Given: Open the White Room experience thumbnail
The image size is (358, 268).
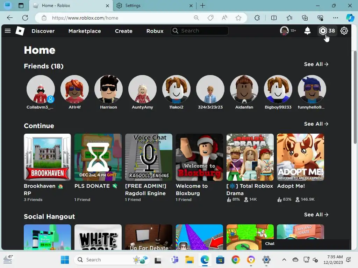Looking at the screenshot, I should click(x=98, y=237).
